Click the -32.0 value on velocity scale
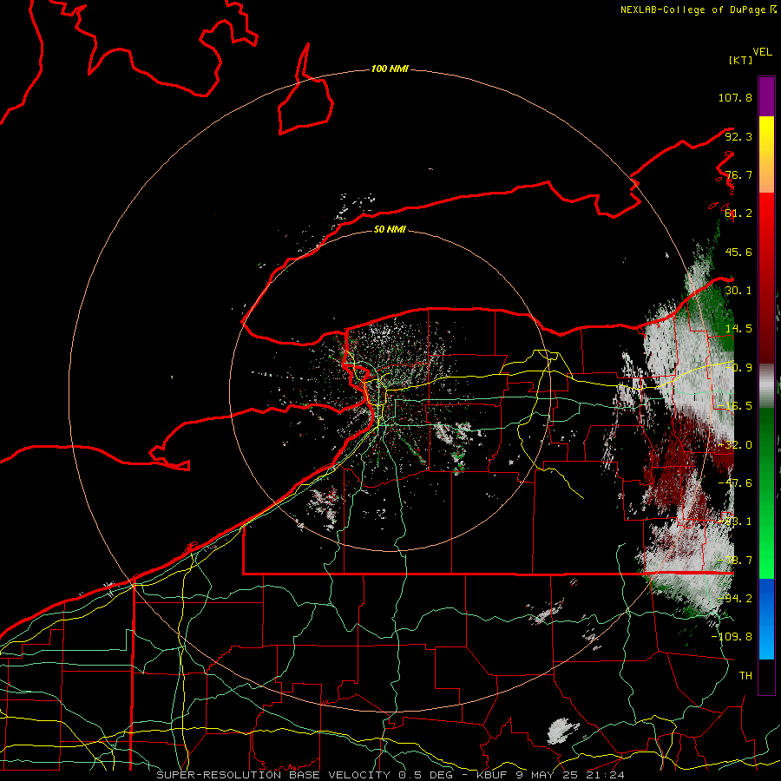Screen dimensions: 781x781 (735, 445)
